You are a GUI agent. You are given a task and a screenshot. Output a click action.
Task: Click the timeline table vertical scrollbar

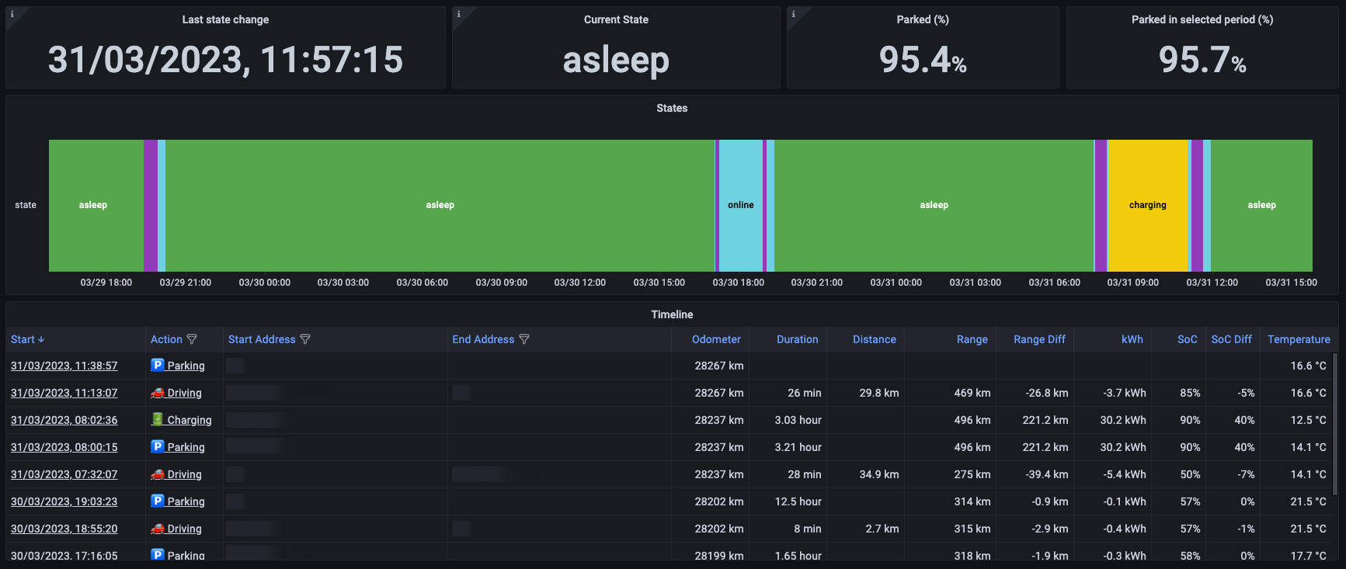point(1335,423)
